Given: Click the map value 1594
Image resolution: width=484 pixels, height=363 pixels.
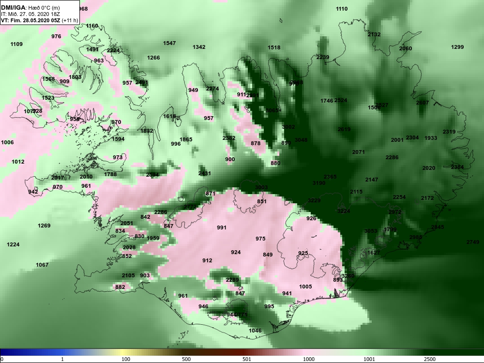Looking at the screenshot, I should point(118,139).
